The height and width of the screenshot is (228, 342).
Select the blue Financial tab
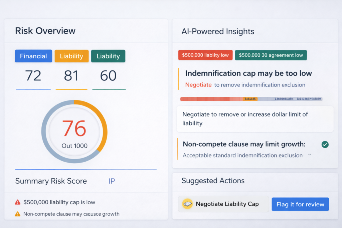click(x=33, y=56)
